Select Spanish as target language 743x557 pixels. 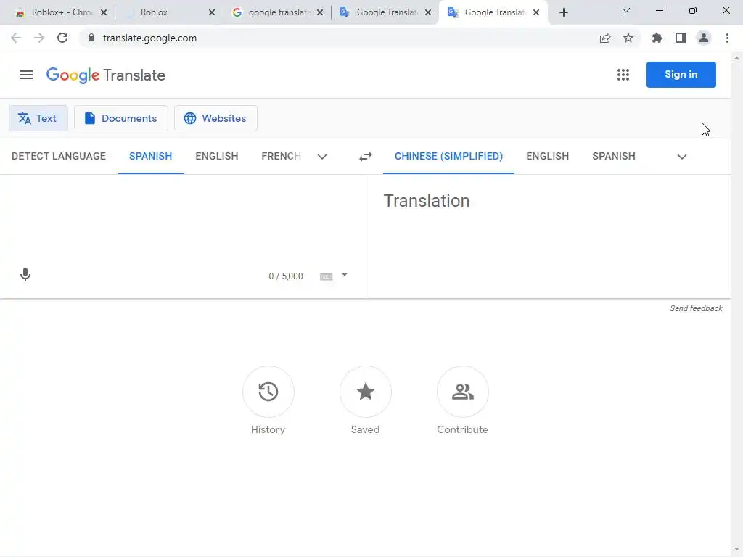[x=614, y=157]
